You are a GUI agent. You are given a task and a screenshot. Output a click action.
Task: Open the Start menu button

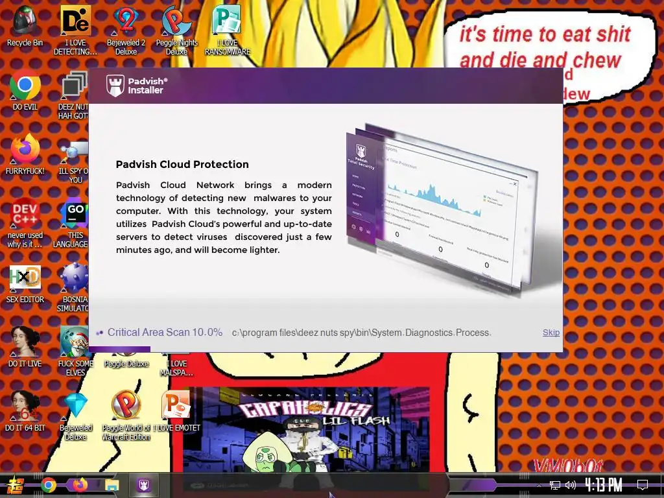pyautogui.click(x=15, y=485)
